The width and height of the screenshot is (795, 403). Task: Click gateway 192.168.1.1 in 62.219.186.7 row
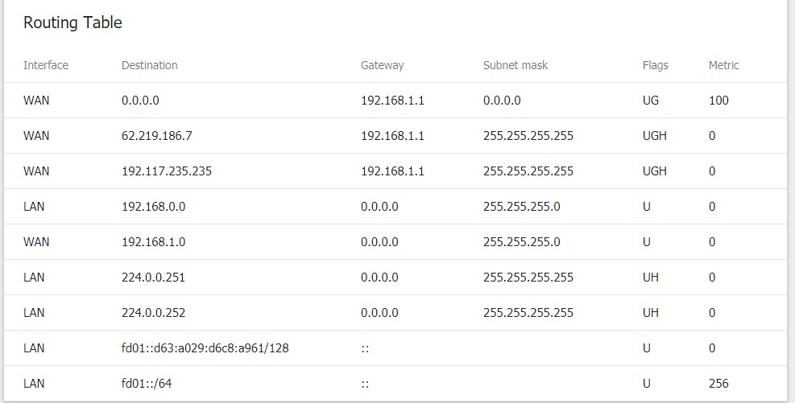point(392,136)
